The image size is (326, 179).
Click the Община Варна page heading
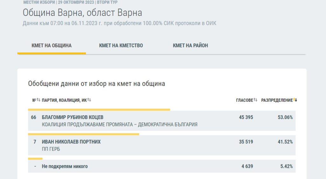pyautogui.click(x=82, y=13)
